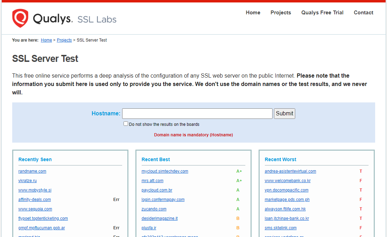Check 'Do not show the results on the boards'
This screenshot has height=237, width=387.
tap(126, 124)
